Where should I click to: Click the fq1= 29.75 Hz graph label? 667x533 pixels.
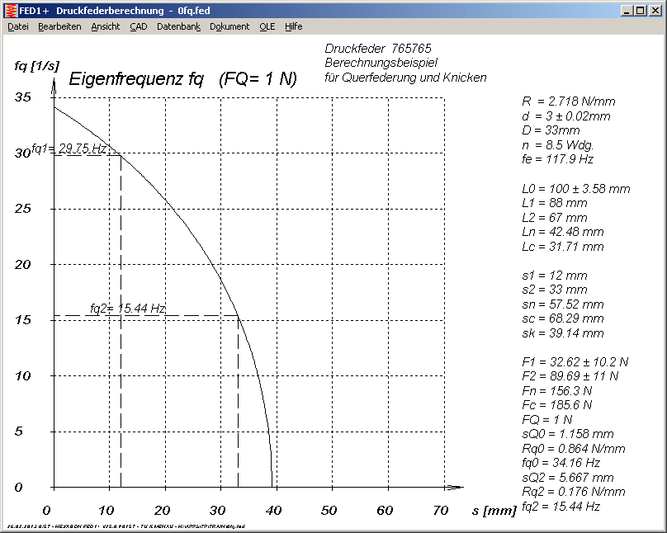pos(70,149)
